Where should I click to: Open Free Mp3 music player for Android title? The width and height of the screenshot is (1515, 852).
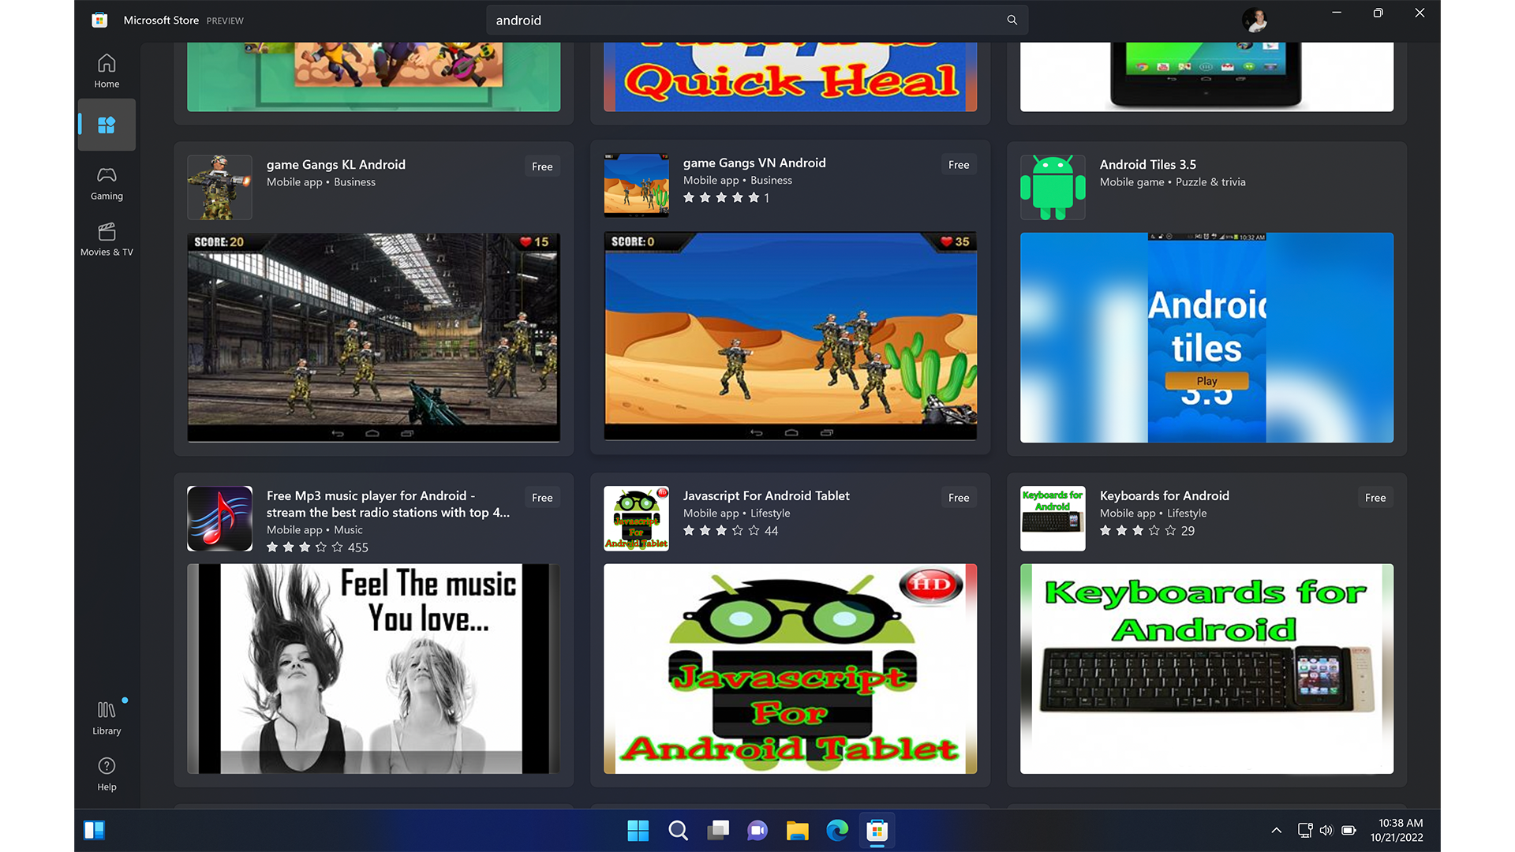coord(388,504)
